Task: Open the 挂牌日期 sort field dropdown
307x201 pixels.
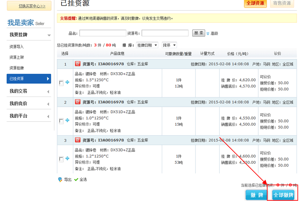Action: tap(147, 45)
